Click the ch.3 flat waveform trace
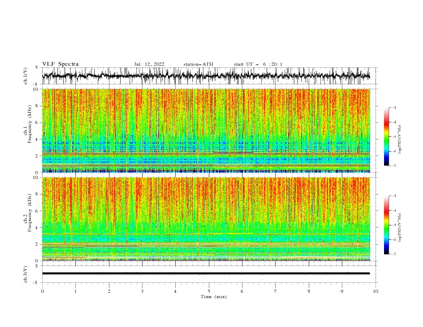Screen dimensions: 423x327 [206, 274]
